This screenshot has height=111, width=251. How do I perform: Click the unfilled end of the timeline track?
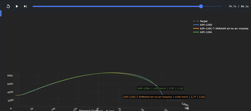212,6
